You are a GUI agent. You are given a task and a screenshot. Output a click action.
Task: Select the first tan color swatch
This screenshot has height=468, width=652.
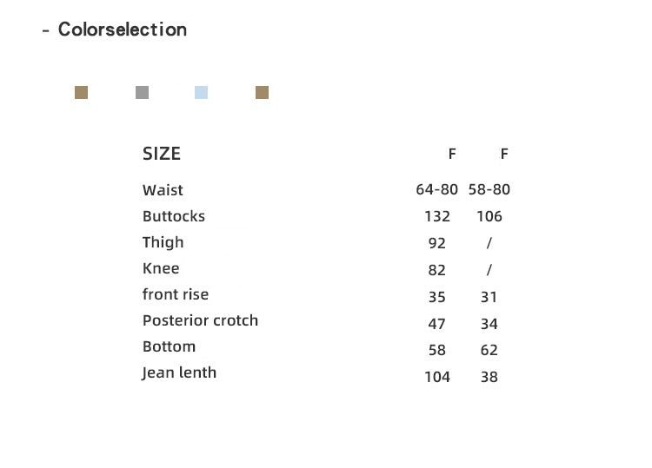(81, 92)
